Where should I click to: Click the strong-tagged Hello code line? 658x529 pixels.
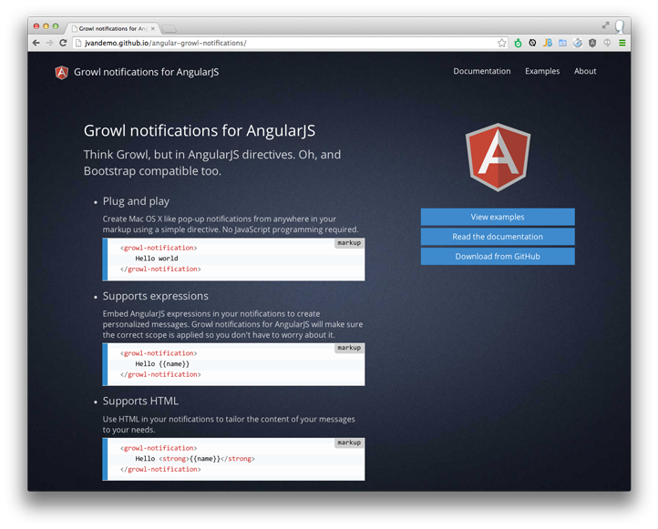(x=195, y=459)
